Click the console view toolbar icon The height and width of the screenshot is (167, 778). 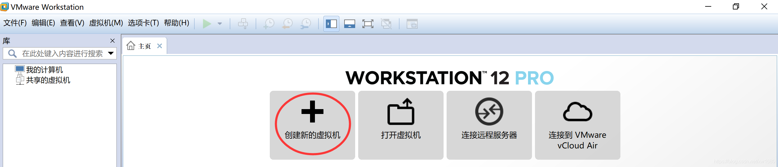412,24
